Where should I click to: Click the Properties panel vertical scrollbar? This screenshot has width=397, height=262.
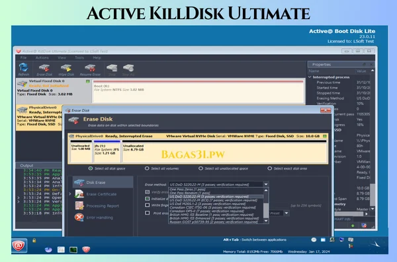tap(373, 195)
